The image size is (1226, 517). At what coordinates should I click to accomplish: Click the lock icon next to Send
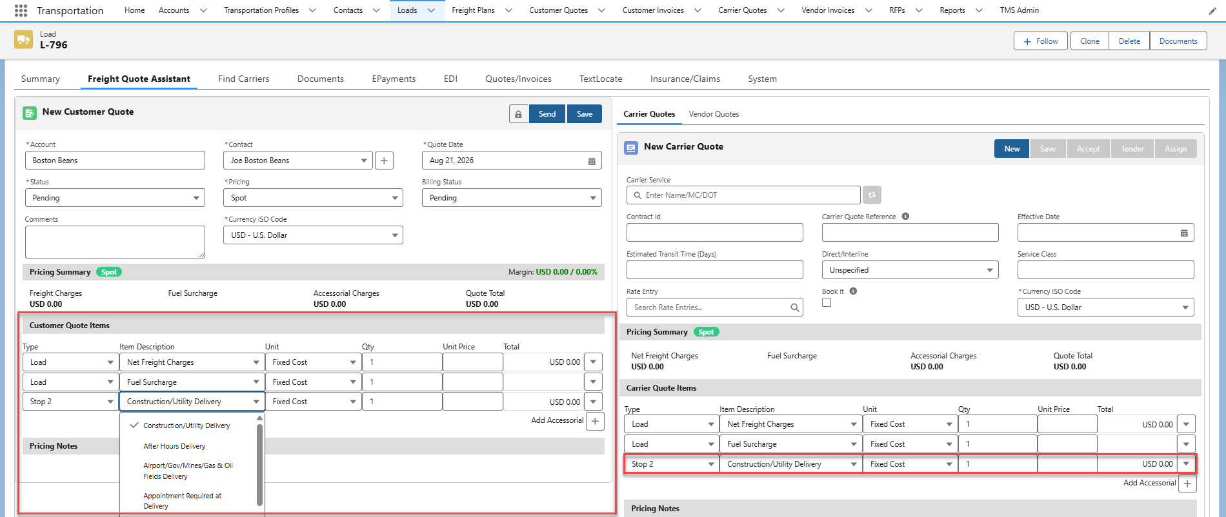(518, 114)
